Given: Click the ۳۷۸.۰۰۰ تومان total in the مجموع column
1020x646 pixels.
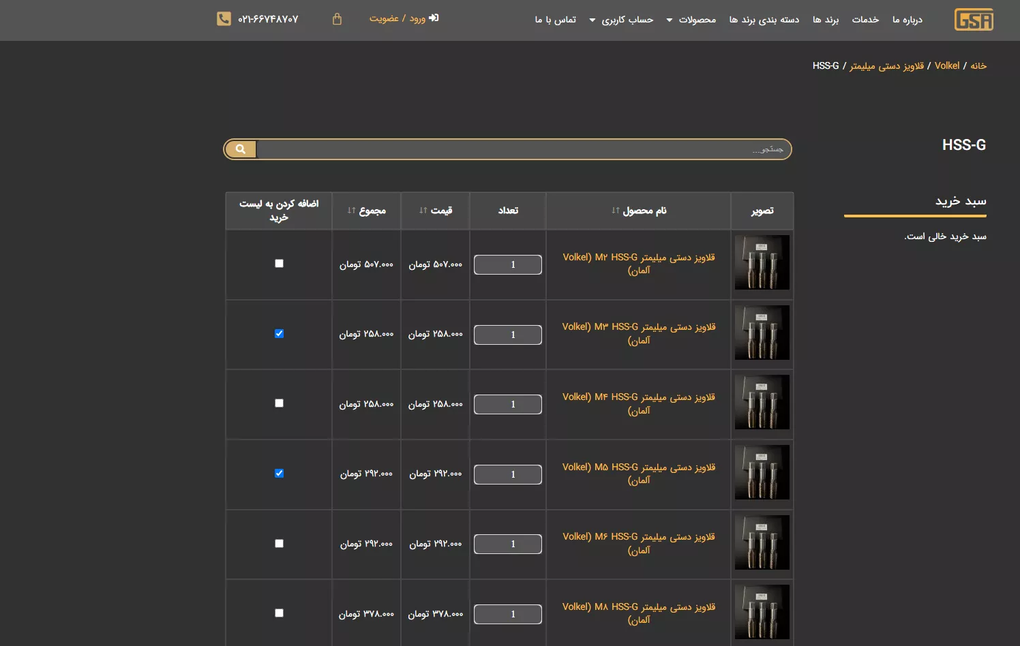Looking at the screenshot, I should [x=366, y=614].
